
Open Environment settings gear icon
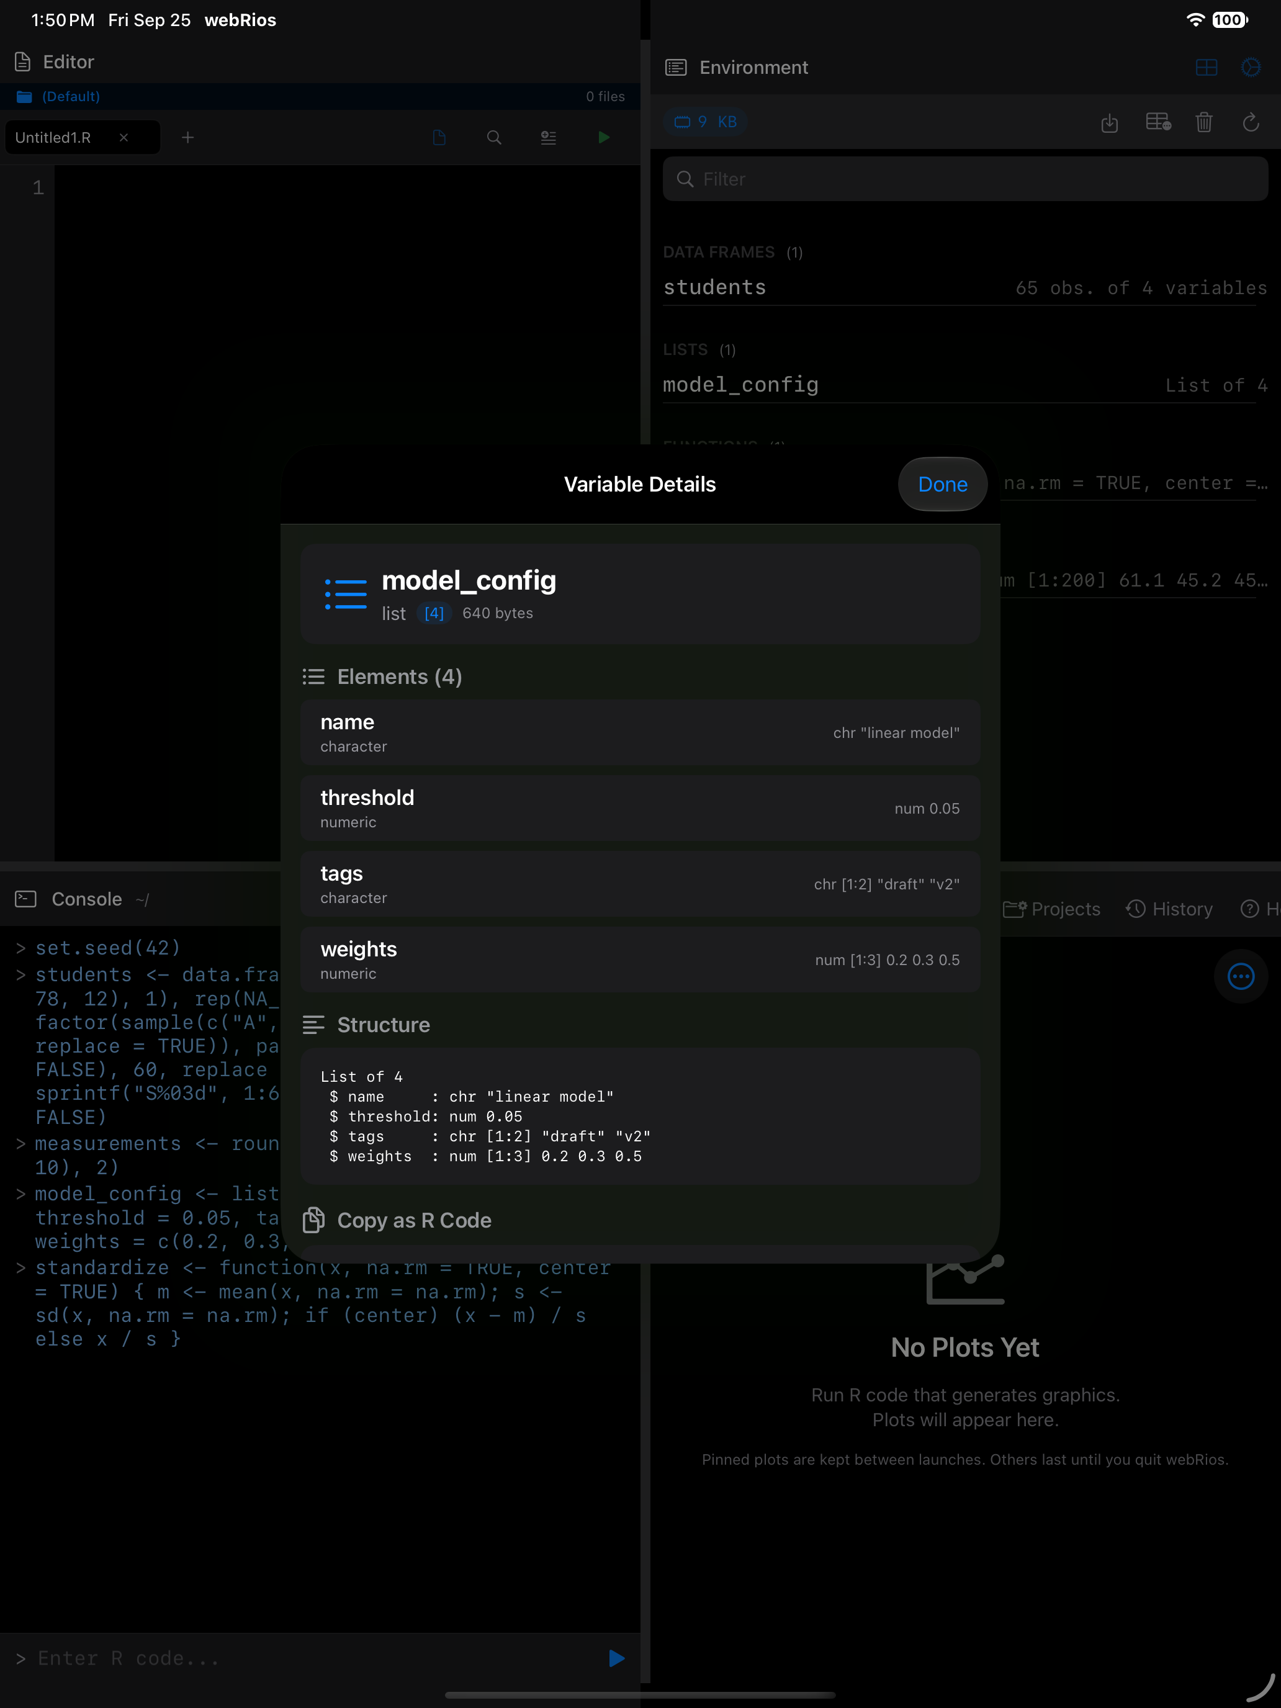(x=1251, y=68)
